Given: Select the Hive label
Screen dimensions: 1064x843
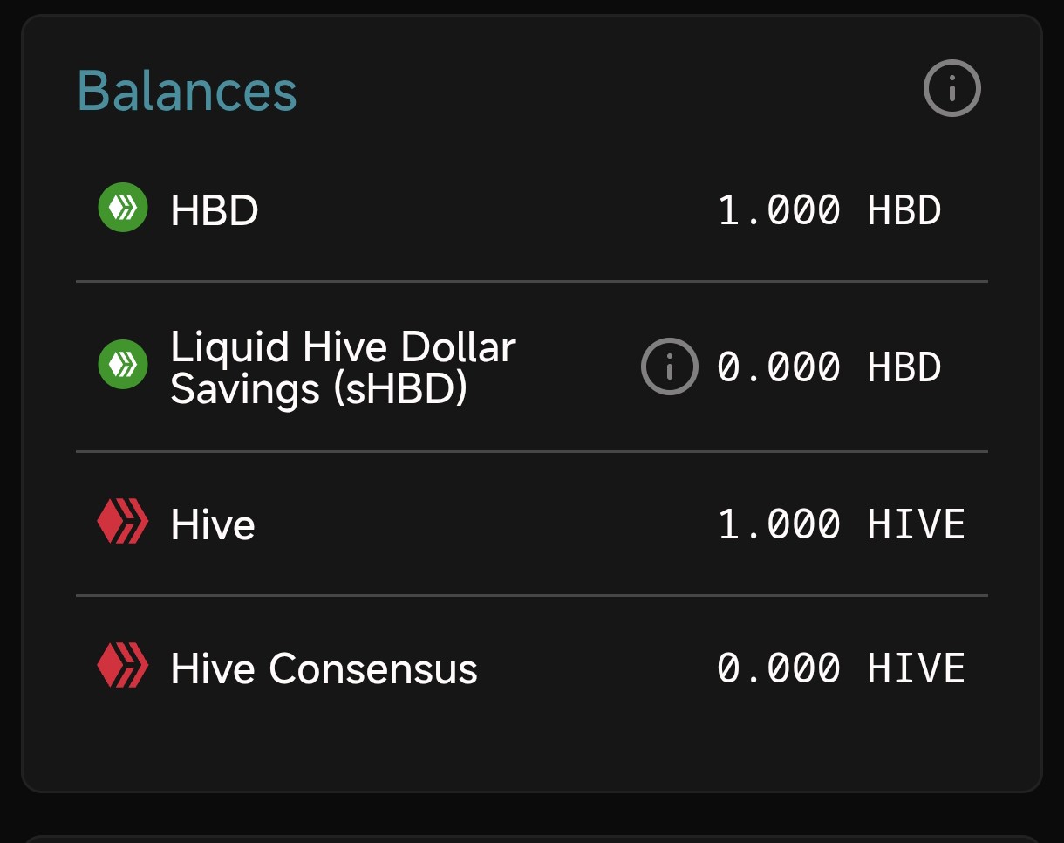Looking at the screenshot, I should (x=213, y=525).
